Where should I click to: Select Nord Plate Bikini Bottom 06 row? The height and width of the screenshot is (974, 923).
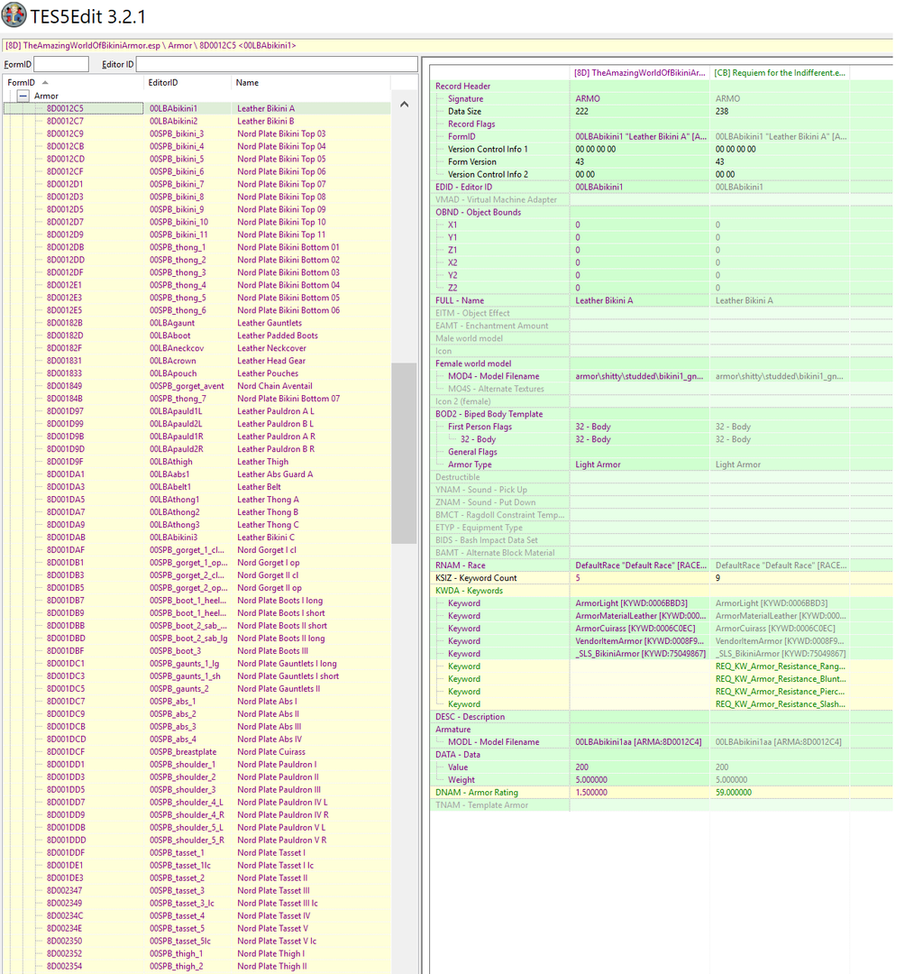tap(196, 310)
